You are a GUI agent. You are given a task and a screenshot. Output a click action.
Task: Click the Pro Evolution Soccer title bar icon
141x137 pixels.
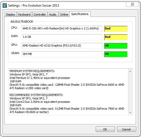[5, 6]
